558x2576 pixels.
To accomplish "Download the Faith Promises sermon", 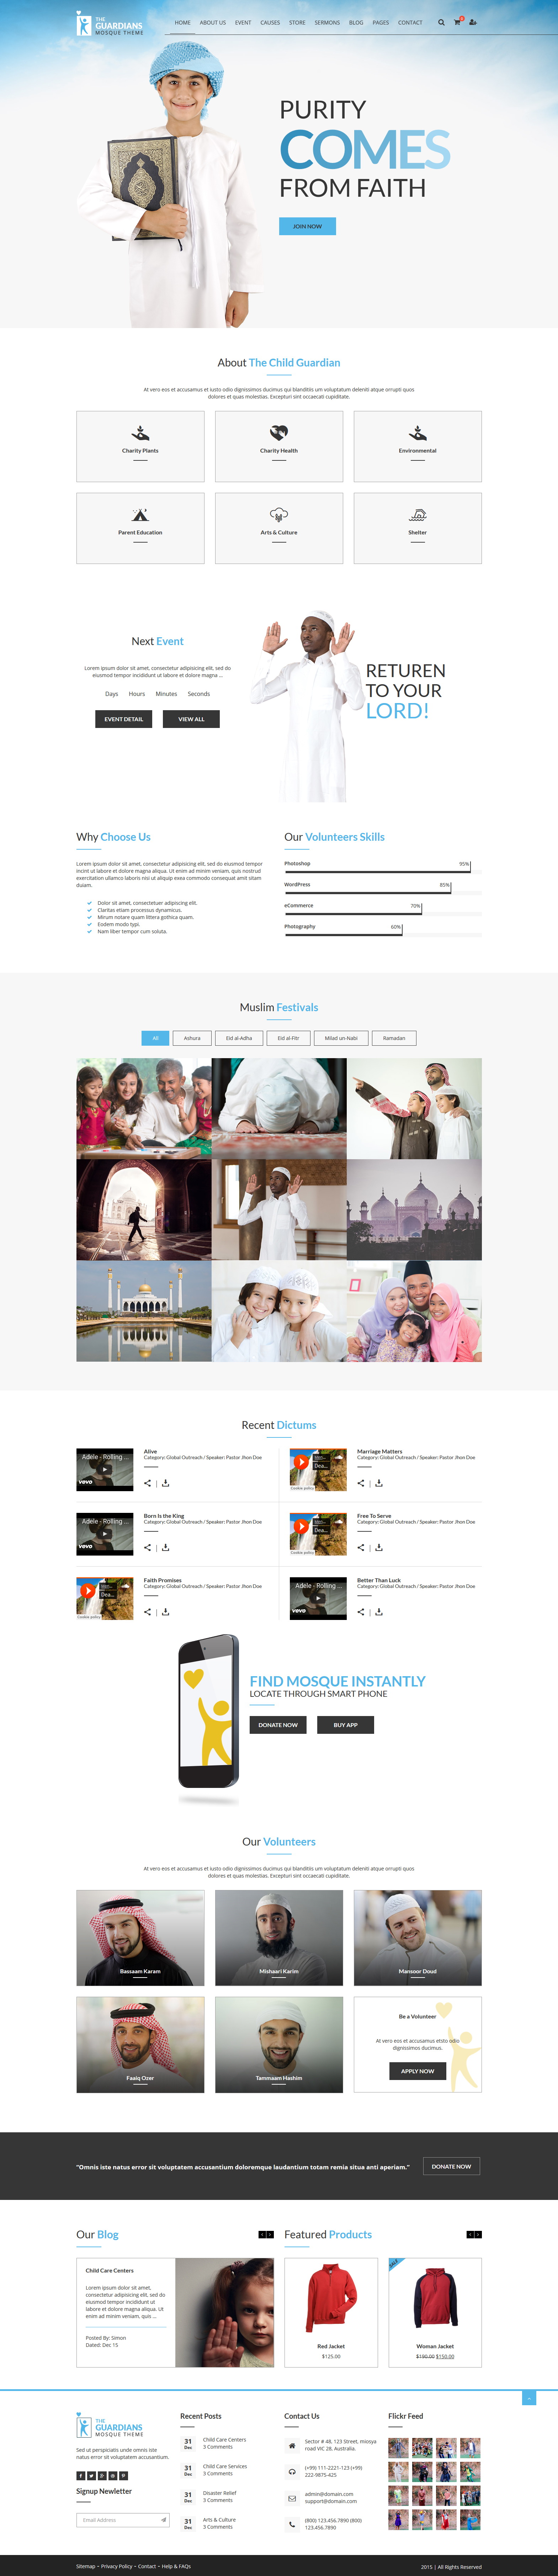I will click(166, 1612).
